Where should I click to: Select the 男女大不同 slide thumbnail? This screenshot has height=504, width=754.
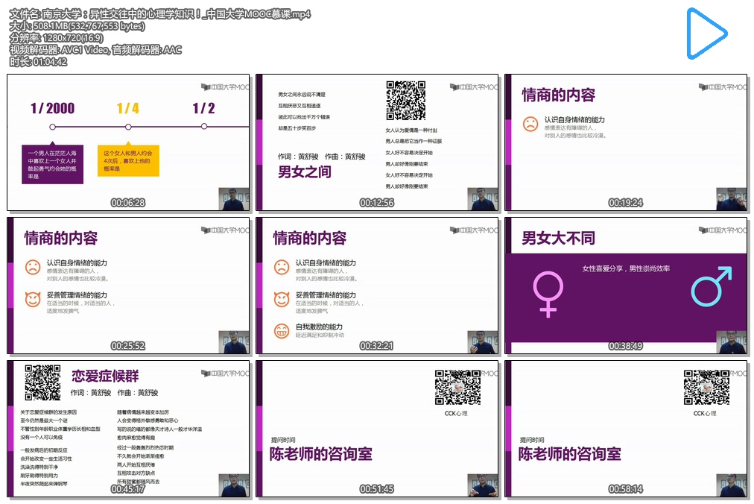tap(625, 286)
